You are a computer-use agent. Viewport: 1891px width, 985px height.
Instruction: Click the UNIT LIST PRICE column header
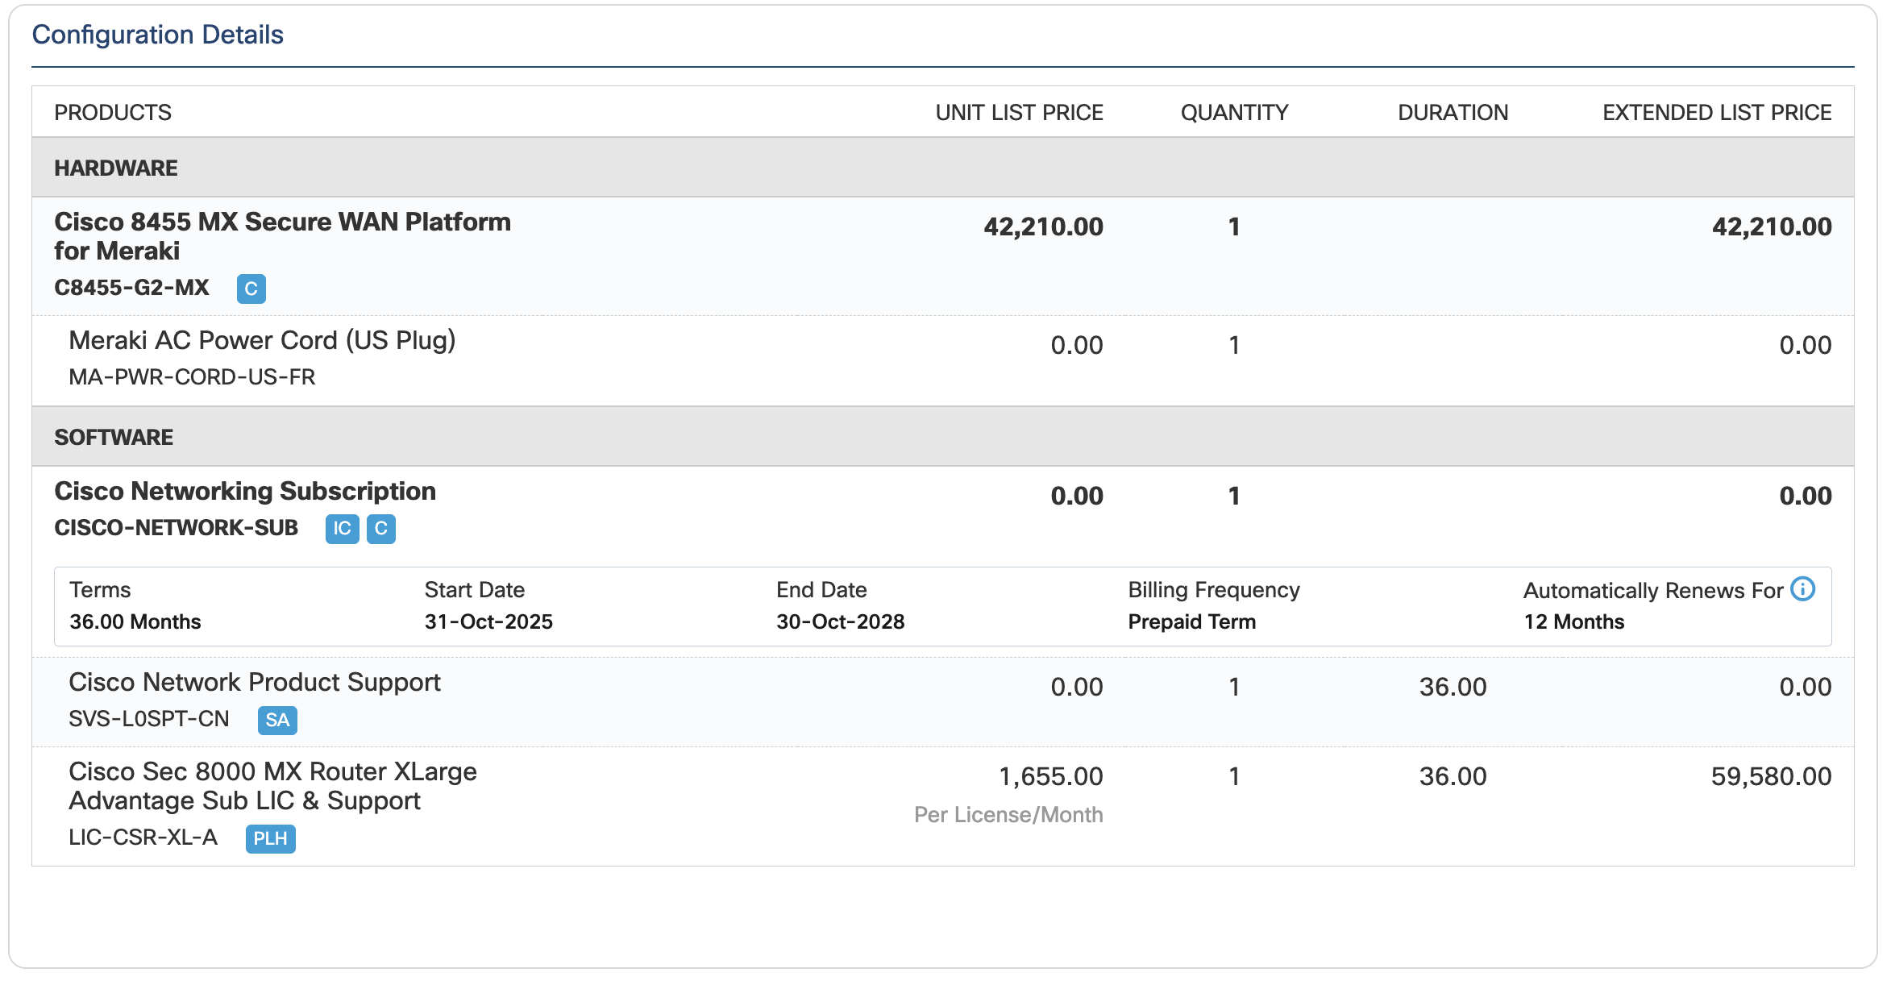1019,112
